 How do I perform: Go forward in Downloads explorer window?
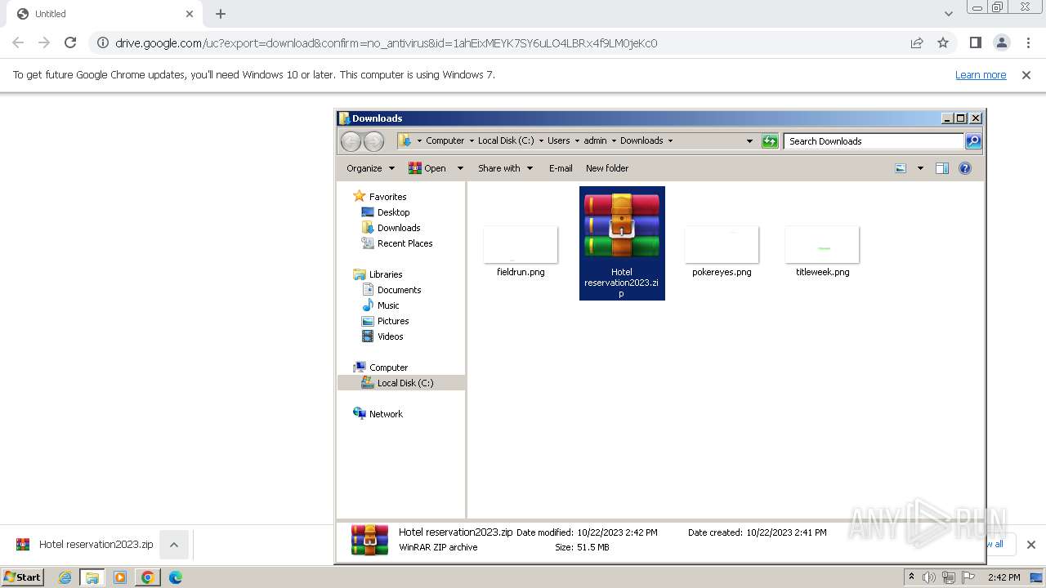[x=373, y=141]
